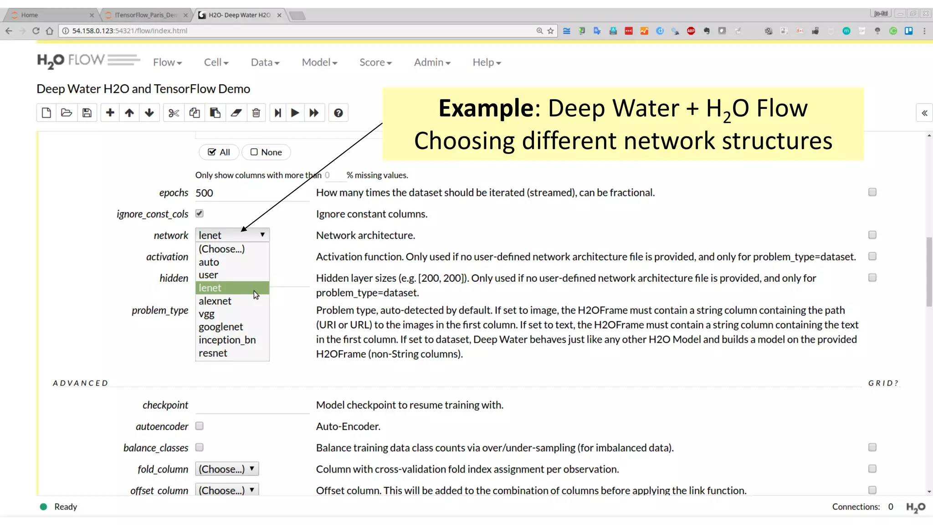This screenshot has height=525, width=933.
Task: Click the All columns button
Action: click(219, 152)
